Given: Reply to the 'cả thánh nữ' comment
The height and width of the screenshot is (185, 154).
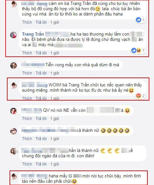Looking at the screenshot, I should [x=41, y=139].
